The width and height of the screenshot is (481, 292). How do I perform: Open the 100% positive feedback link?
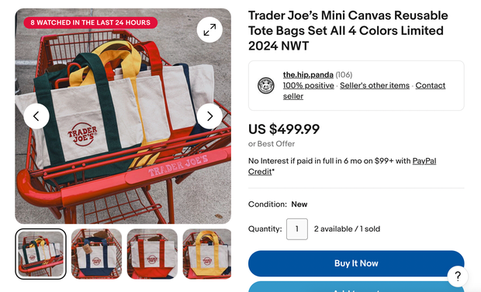(308, 85)
